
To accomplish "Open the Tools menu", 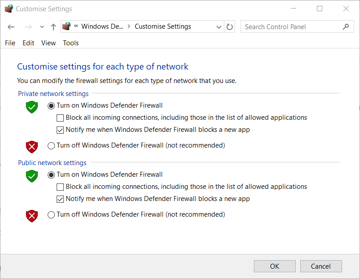I will click(71, 43).
